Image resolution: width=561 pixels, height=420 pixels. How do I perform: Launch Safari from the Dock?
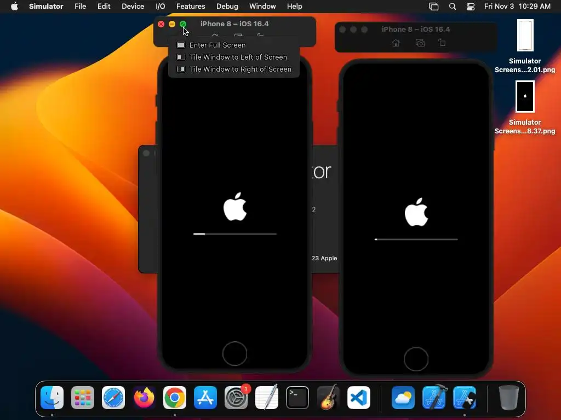(x=113, y=398)
